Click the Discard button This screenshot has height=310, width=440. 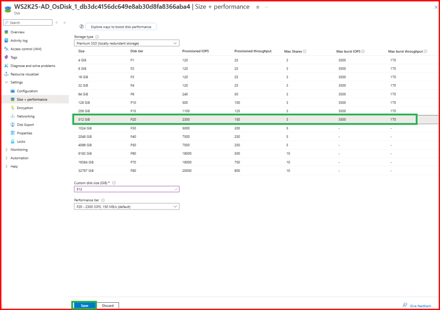(108, 306)
